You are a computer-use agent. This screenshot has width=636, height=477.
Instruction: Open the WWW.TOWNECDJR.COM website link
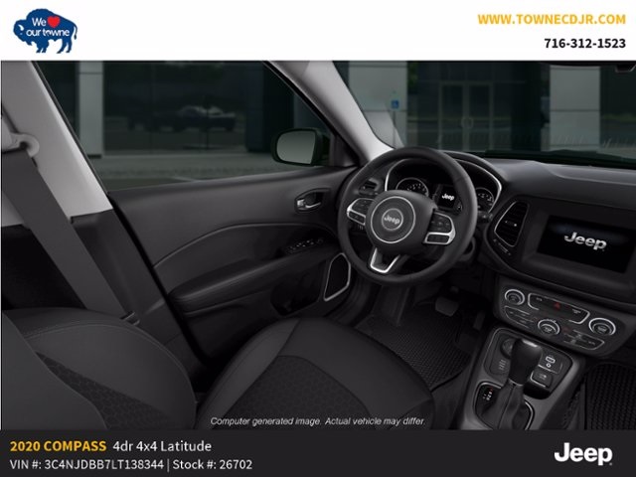[x=552, y=20]
